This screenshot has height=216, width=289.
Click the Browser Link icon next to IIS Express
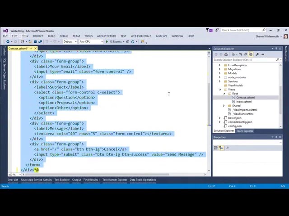point(127,42)
